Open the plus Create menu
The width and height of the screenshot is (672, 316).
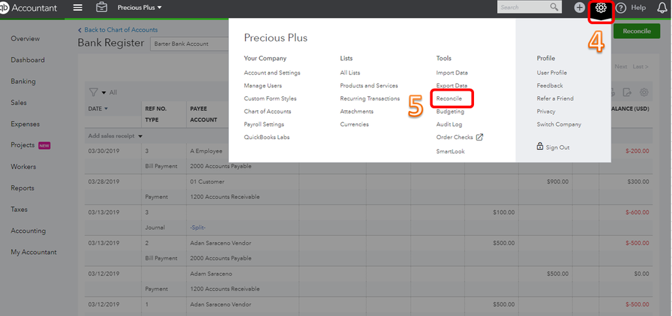point(580,7)
